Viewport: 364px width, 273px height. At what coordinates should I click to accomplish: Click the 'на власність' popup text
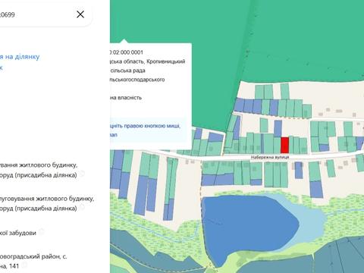[x=126, y=98]
